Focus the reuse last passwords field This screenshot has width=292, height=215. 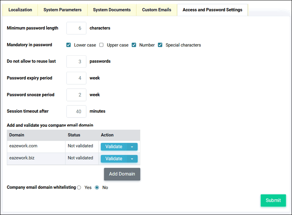click(76, 62)
